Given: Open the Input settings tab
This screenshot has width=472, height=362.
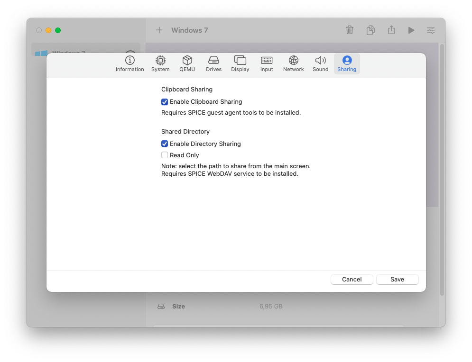Looking at the screenshot, I should [267, 64].
